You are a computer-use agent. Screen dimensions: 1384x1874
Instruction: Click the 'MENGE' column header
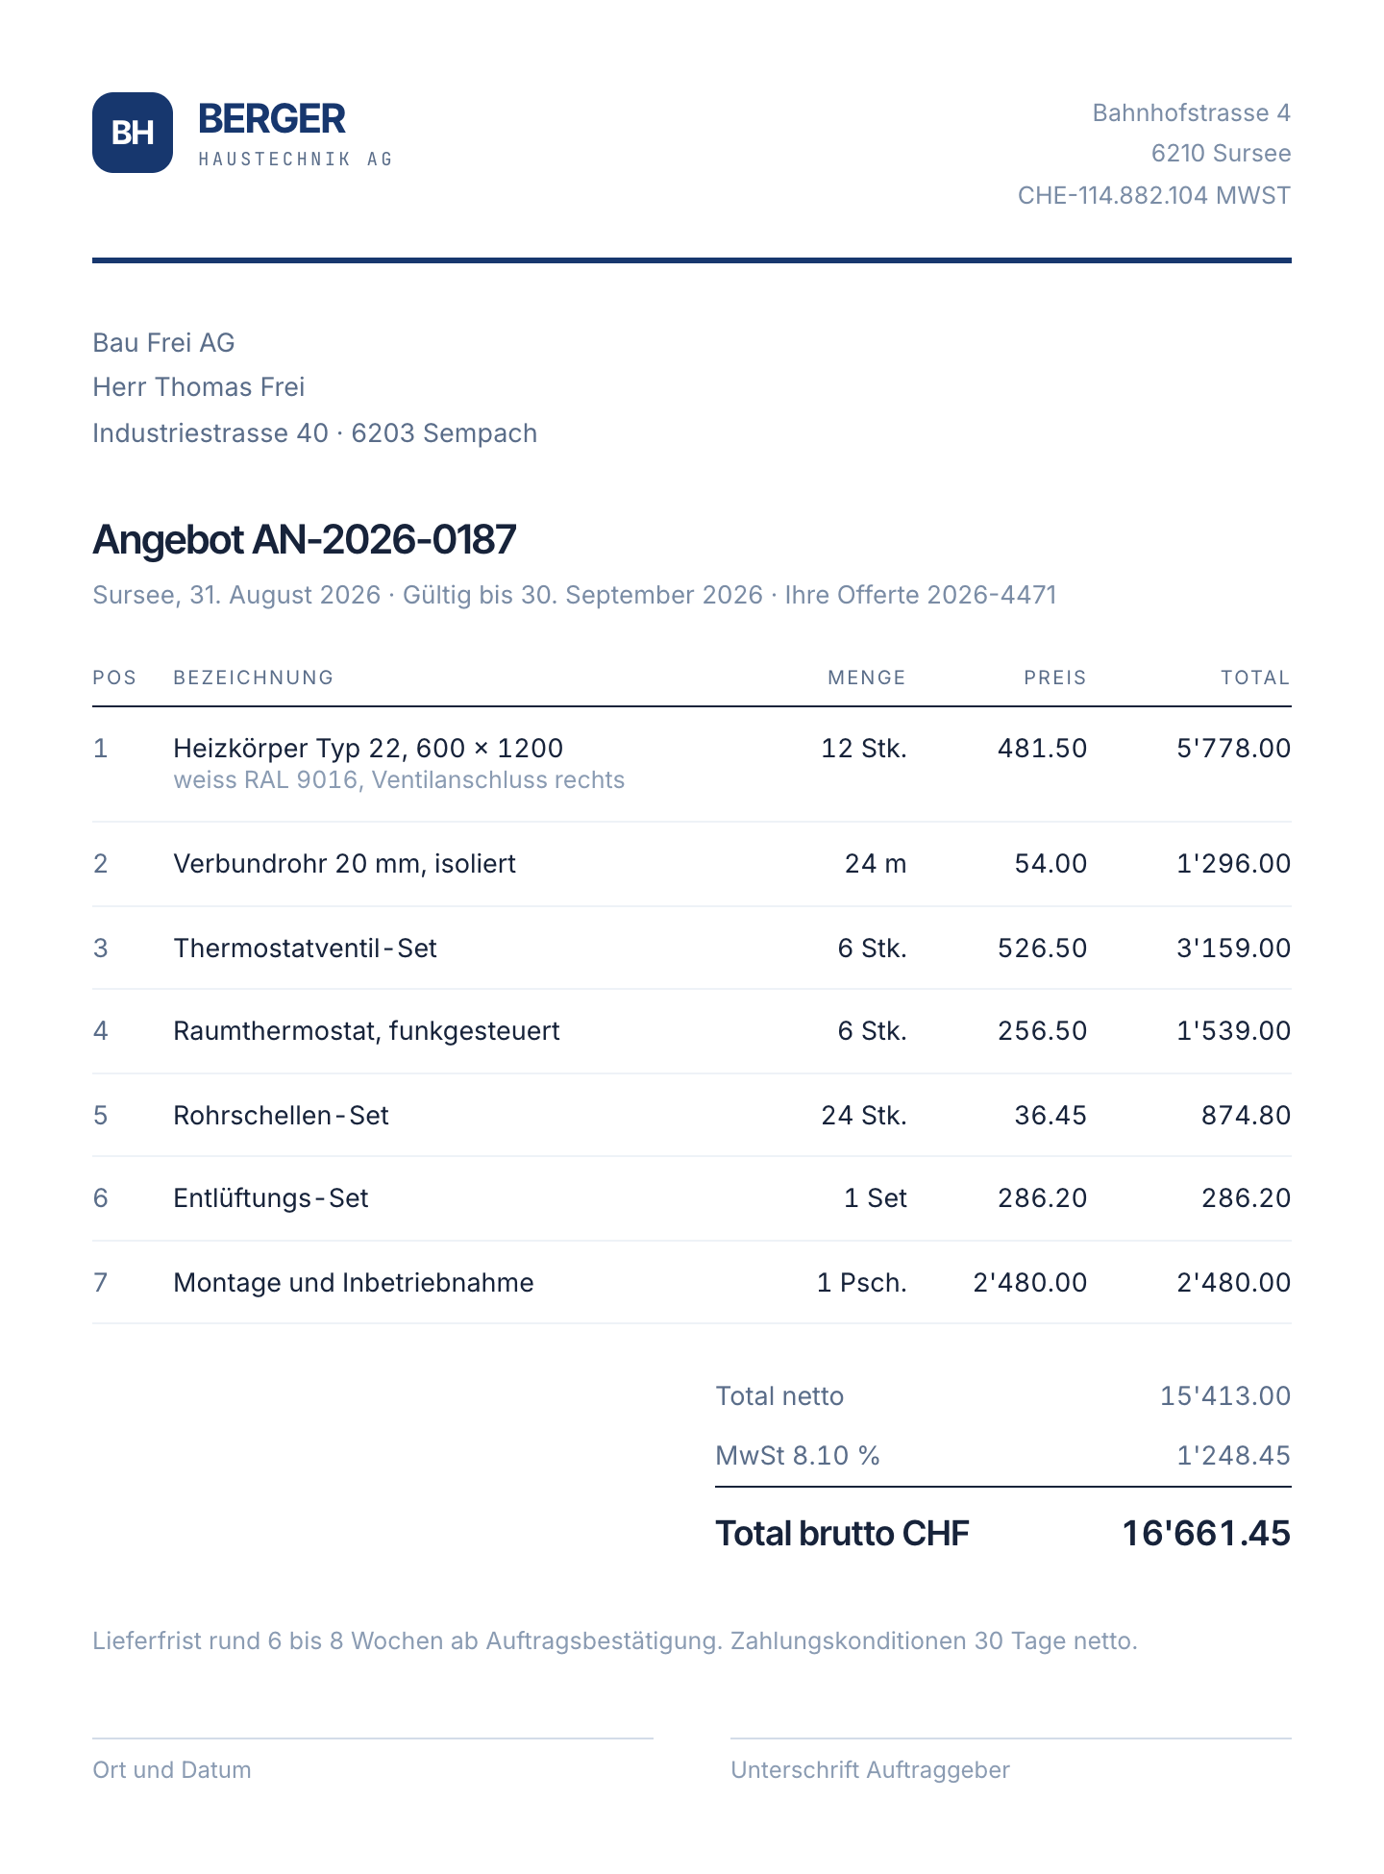(x=867, y=678)
